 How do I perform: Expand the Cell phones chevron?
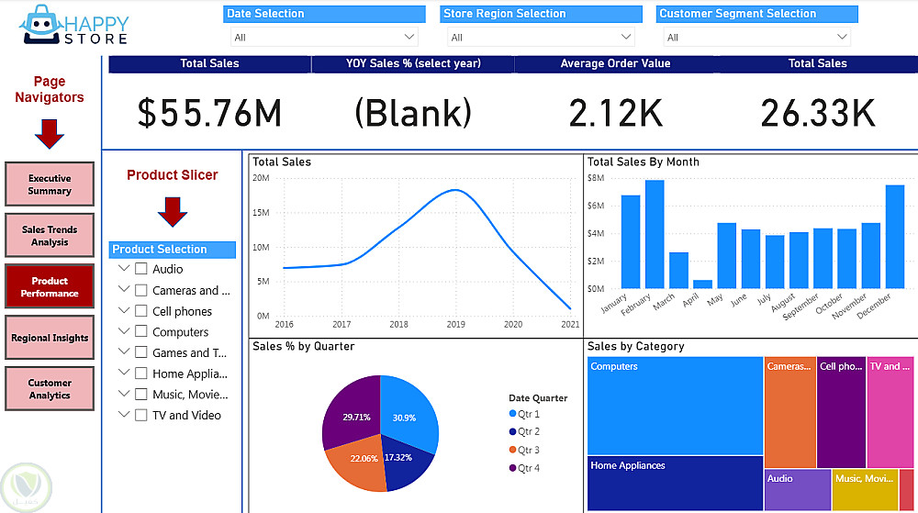click(124, 310)
